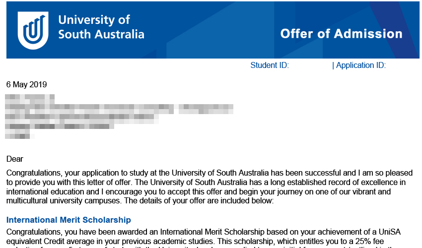Click the vertical bar before Application ID

click(333, 65)
